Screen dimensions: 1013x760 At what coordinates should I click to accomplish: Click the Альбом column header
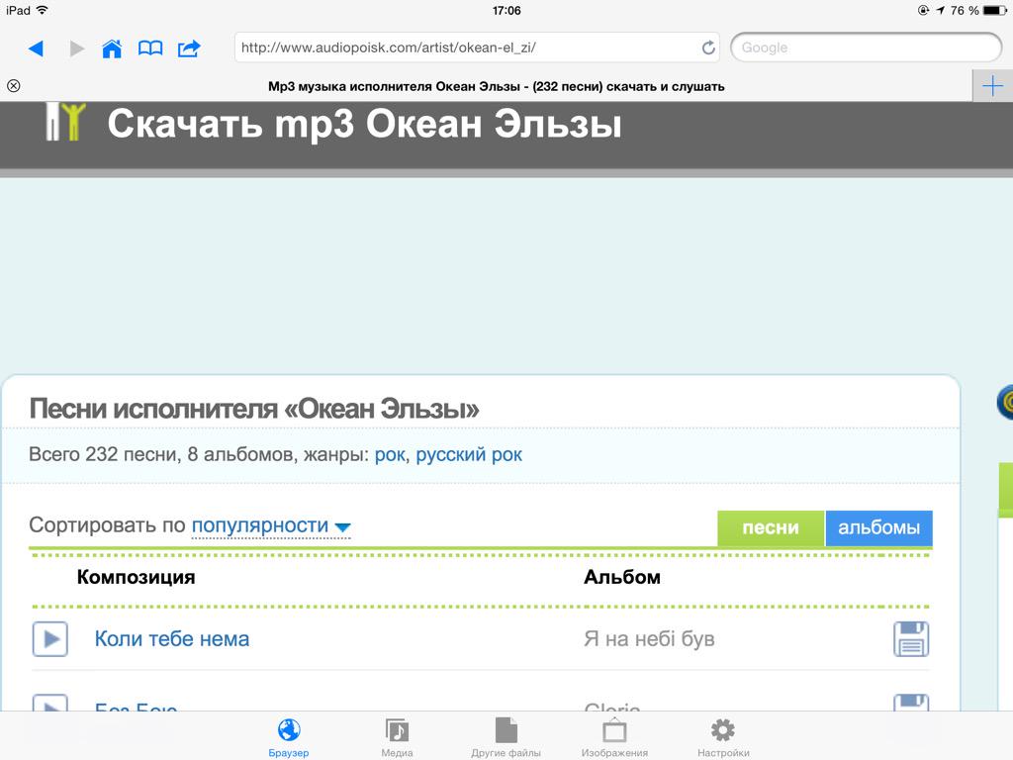622,577
